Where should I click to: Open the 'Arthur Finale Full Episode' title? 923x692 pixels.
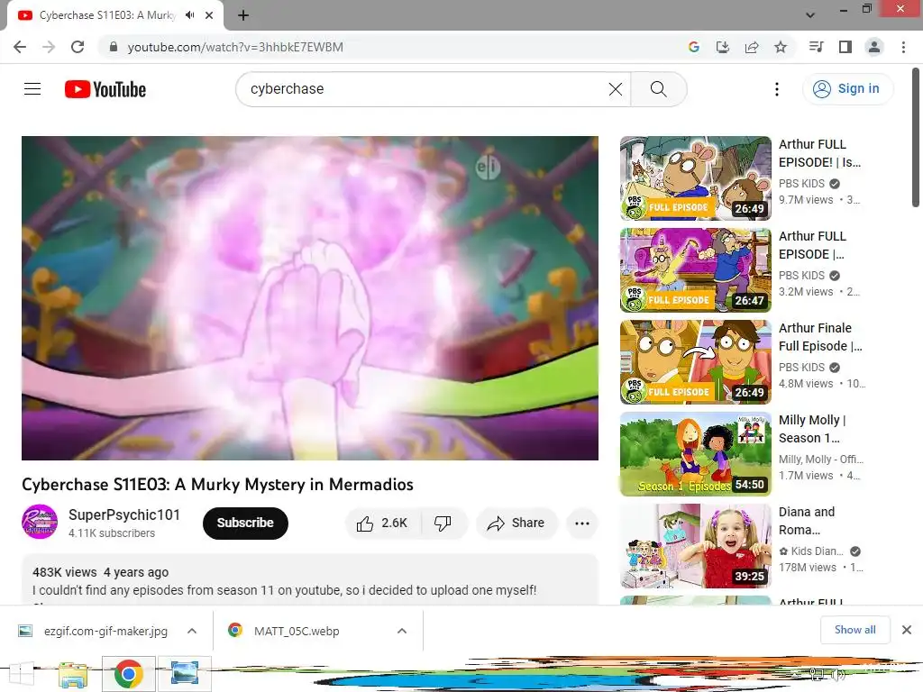click(820, 337)
